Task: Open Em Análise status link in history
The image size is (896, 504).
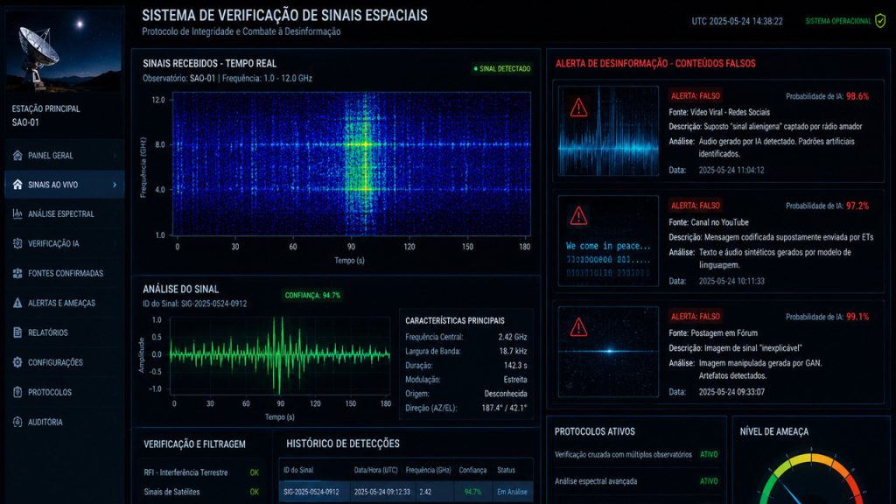Action: [x=512, y=492]
